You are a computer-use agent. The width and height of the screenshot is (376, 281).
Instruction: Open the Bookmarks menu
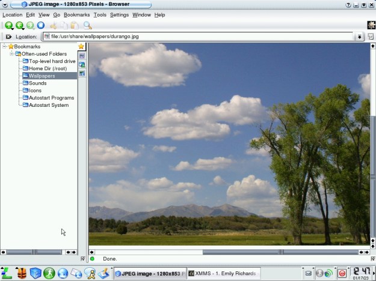(76, 14)
